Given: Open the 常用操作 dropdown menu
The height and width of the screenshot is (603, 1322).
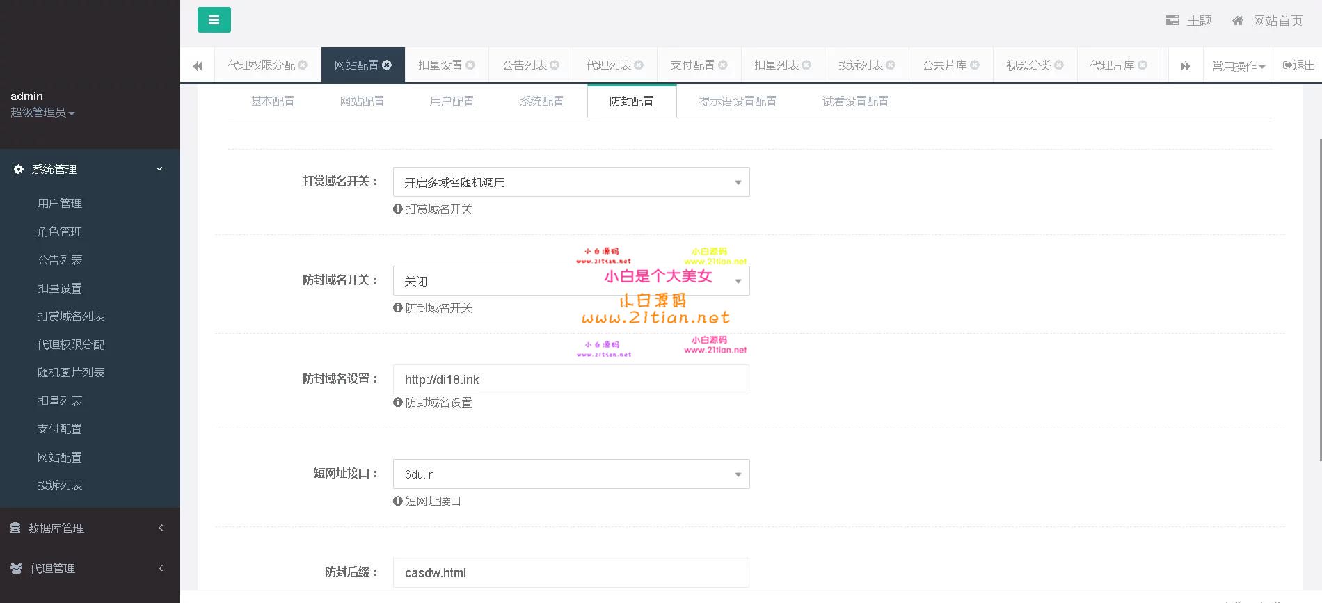Looking at the screenshot, I should pyautogui.click(x=1239, y=66).
